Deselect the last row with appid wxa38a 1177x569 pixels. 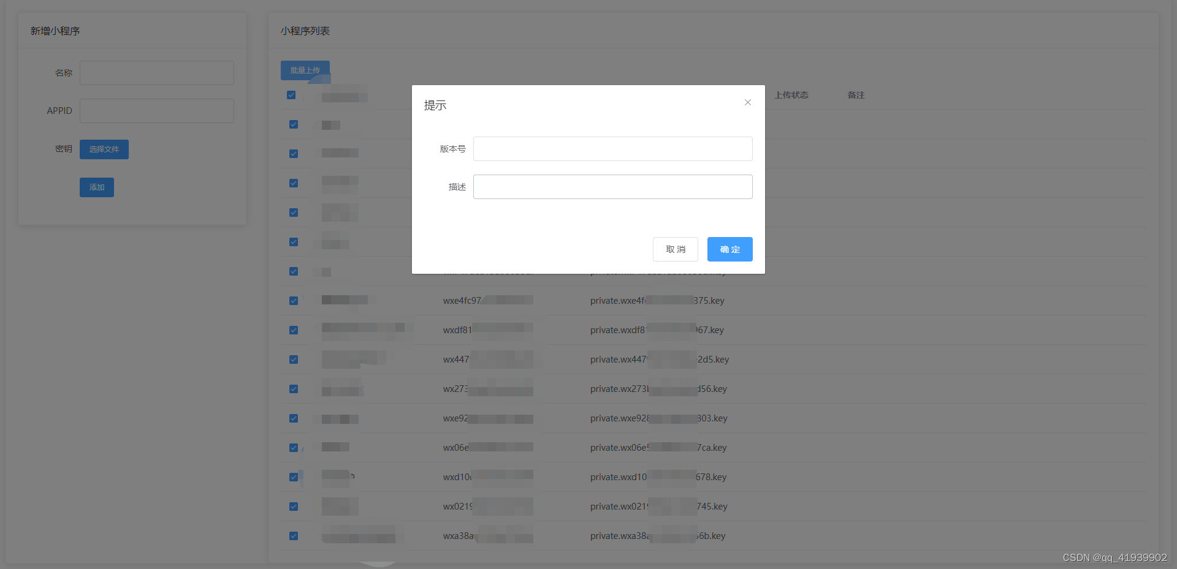click(x=294, y=535)
